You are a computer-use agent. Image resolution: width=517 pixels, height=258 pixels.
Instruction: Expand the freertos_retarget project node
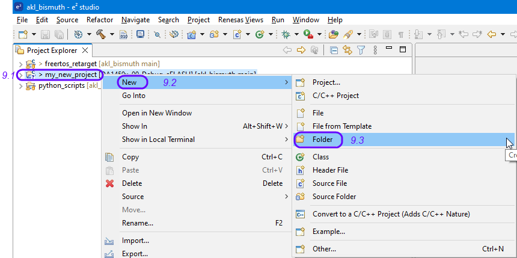(21, 64)
